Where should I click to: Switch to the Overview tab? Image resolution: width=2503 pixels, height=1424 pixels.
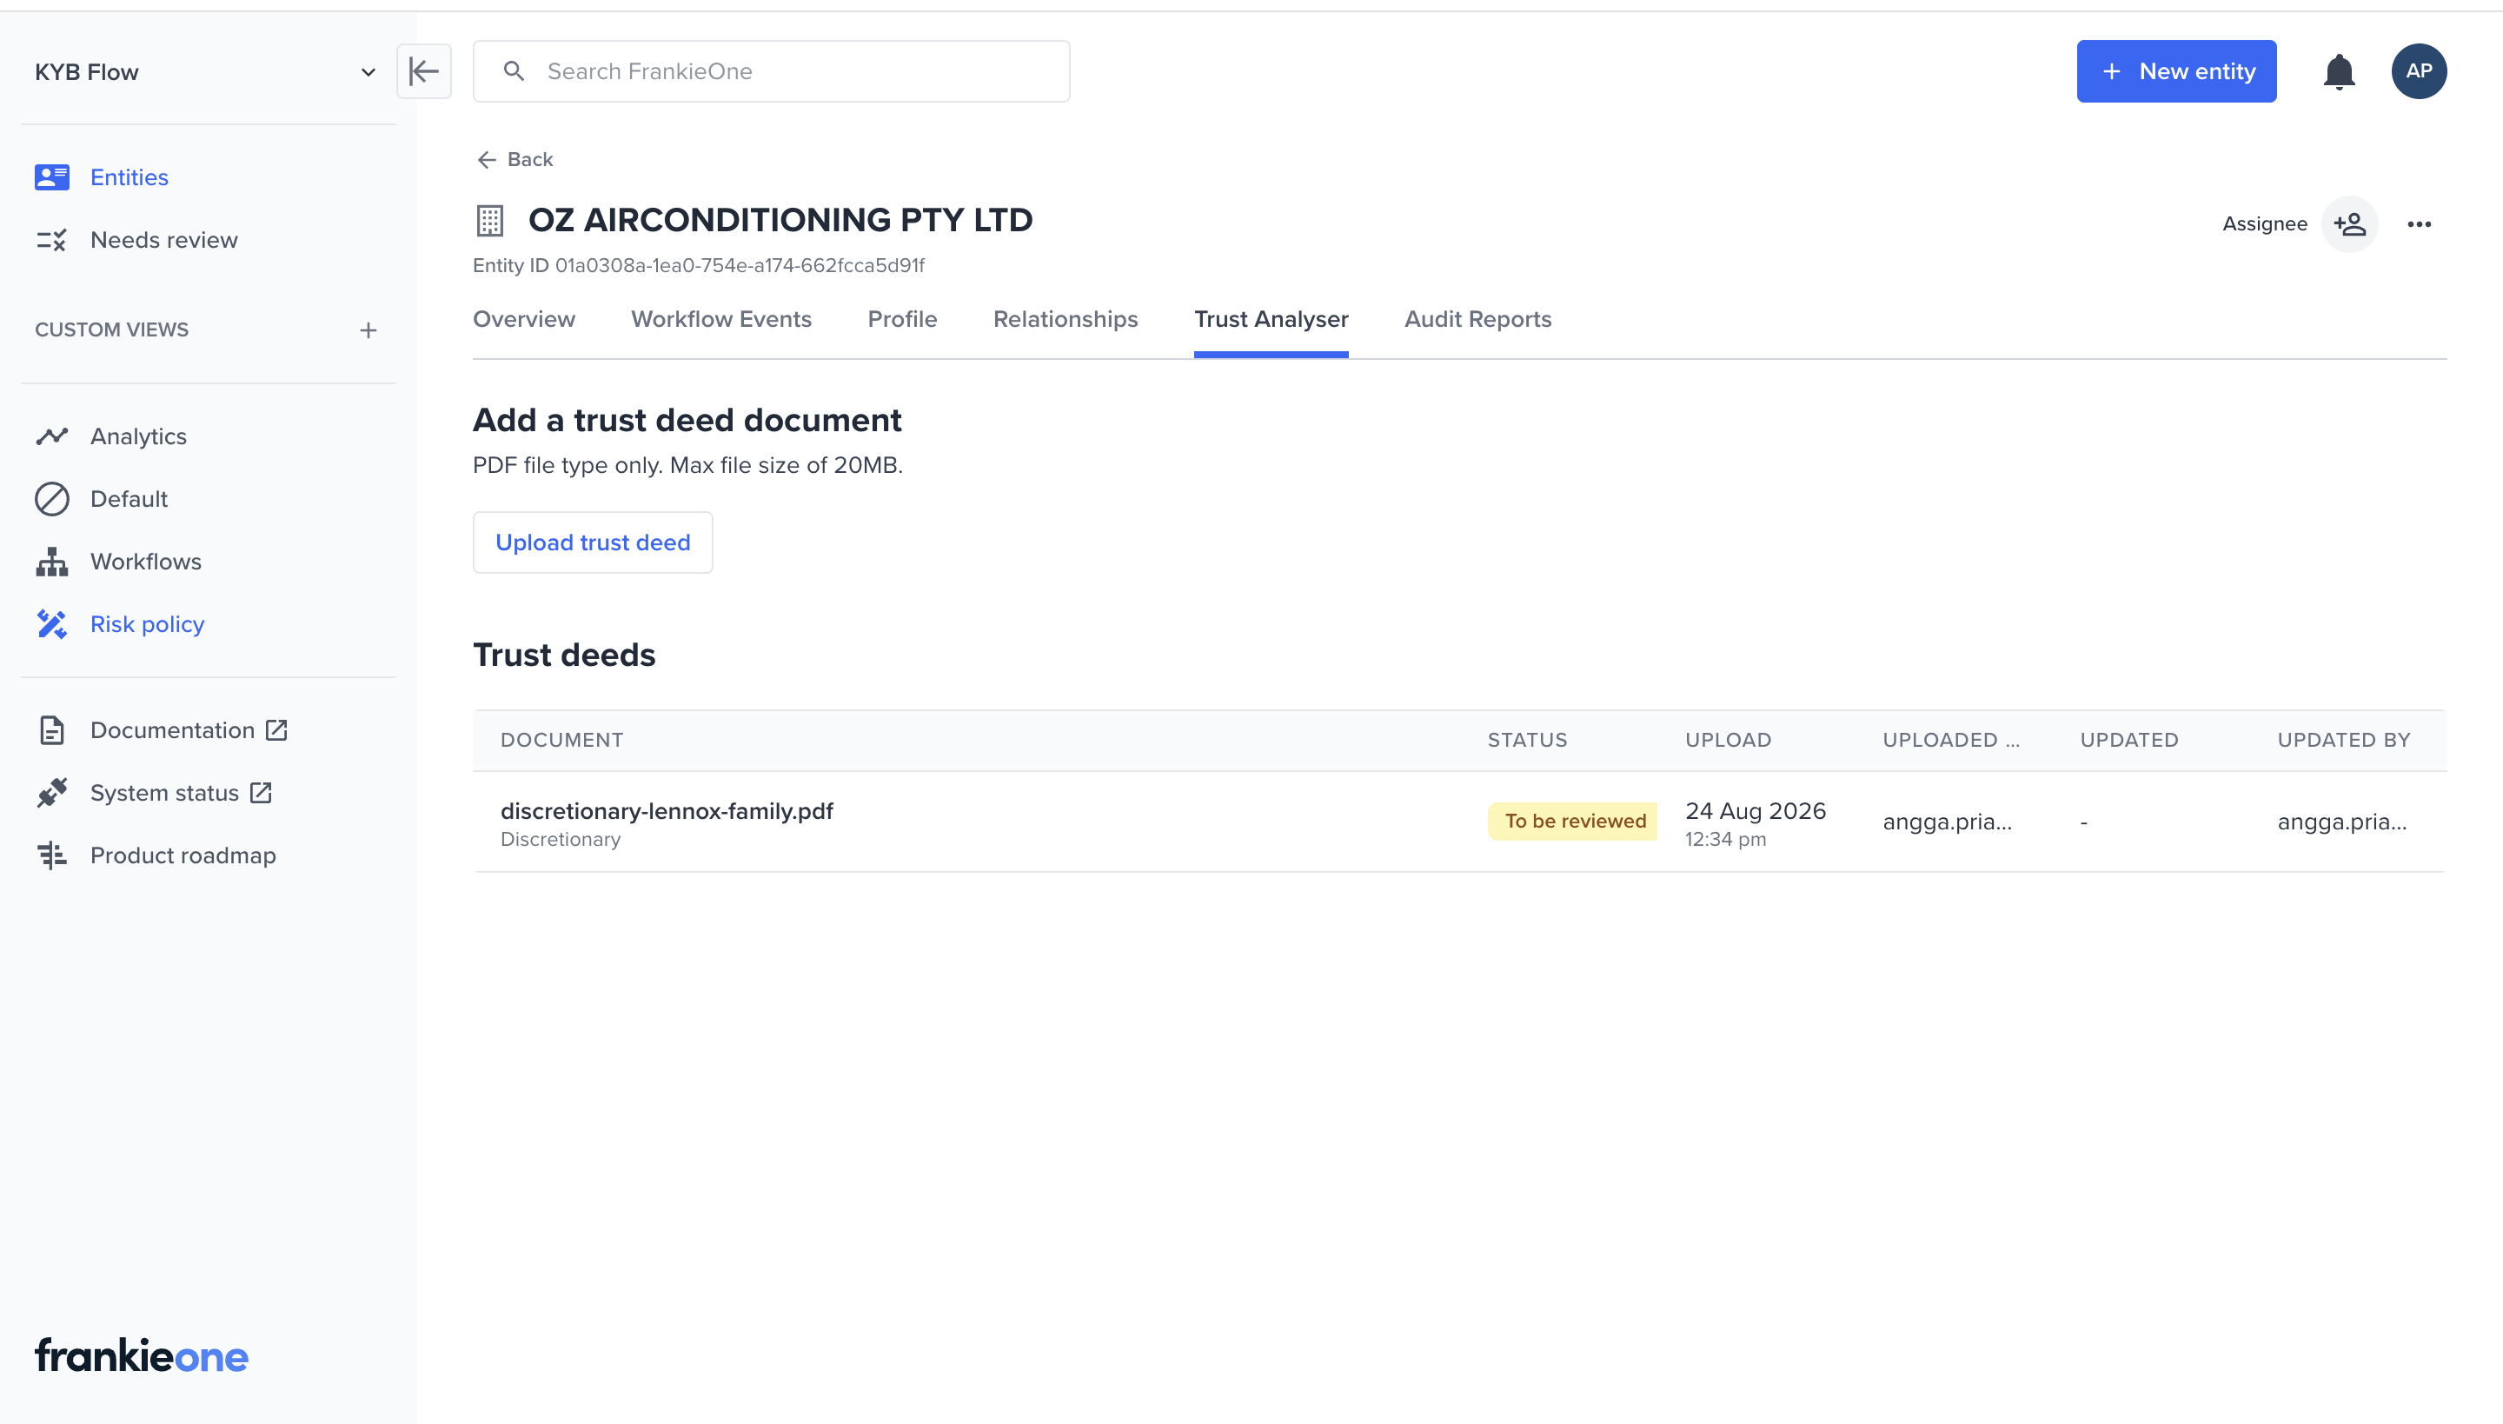(524, 319)
